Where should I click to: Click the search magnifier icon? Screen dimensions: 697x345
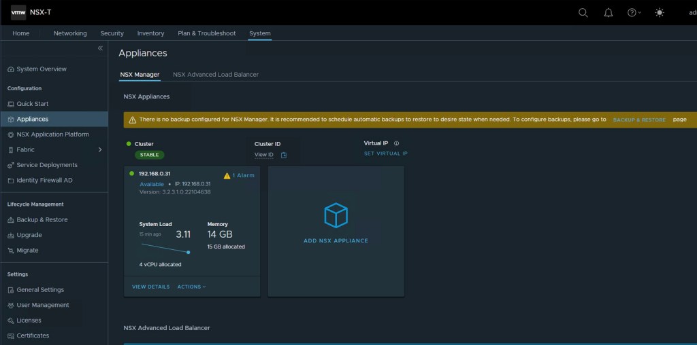point(583,12)
